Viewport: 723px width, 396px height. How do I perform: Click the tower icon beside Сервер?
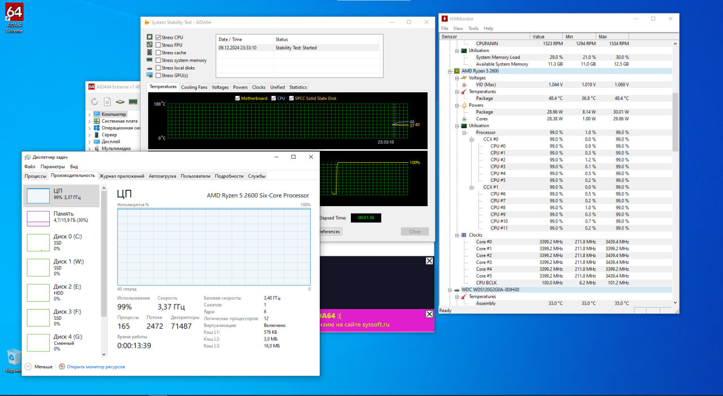(x=97, y=135)
